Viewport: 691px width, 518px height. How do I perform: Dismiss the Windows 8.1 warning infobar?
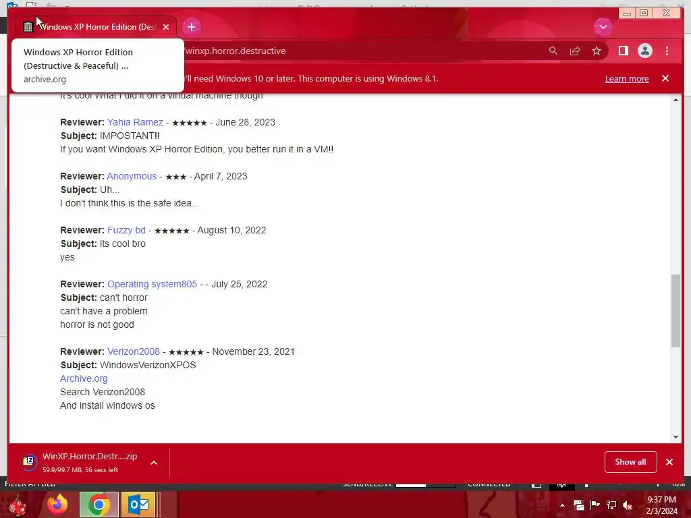tap(665, 78)
